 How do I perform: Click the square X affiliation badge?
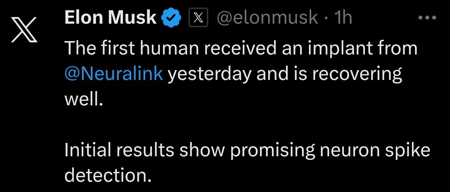tap(198, 19)
